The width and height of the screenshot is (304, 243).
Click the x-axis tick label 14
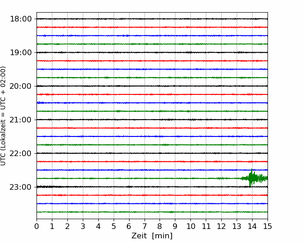(252, 226)
